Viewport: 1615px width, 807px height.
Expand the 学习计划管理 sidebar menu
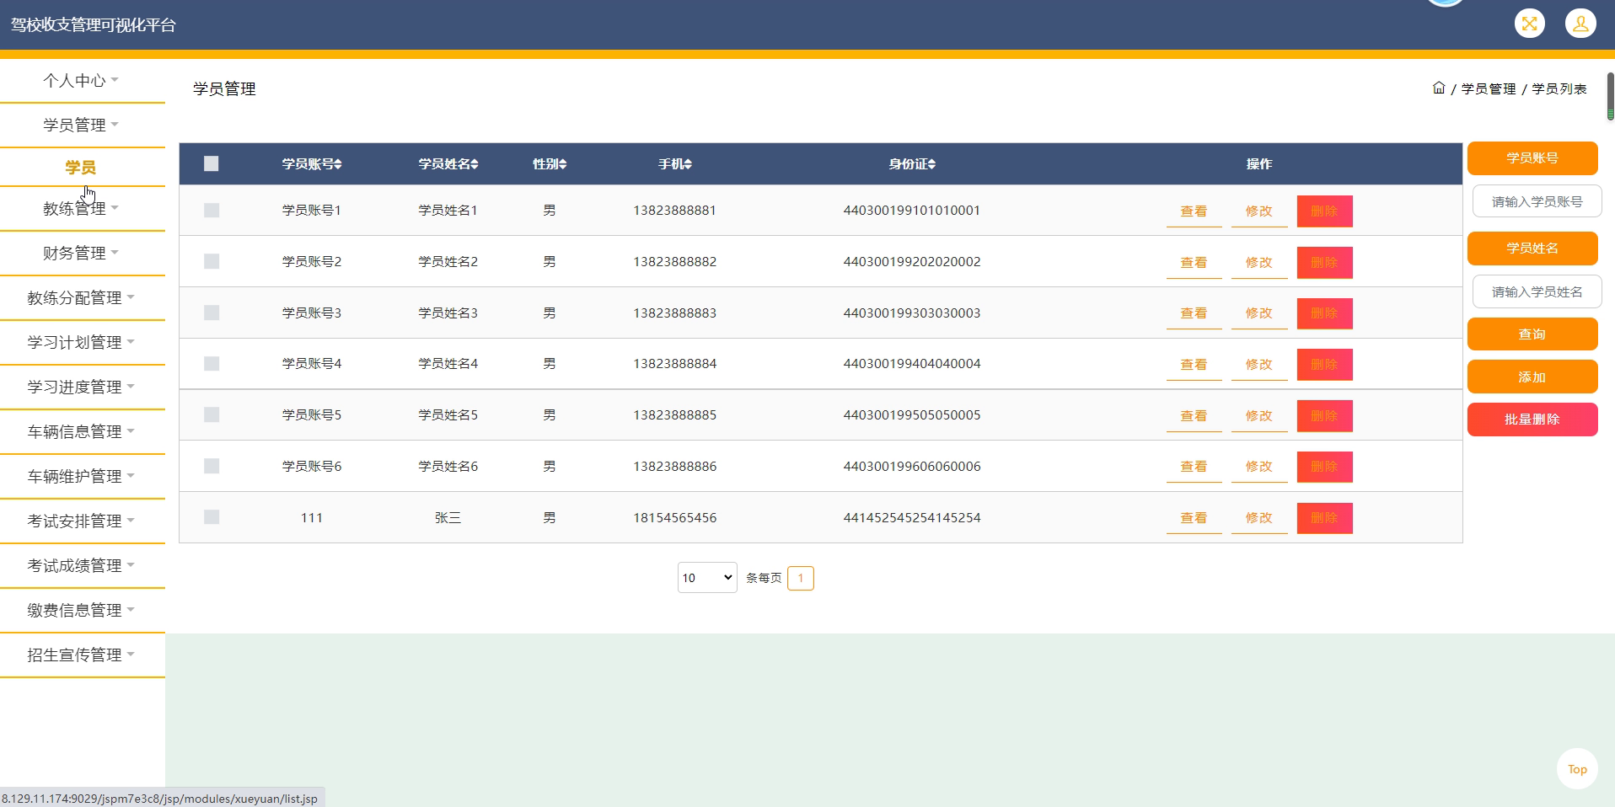82,342
